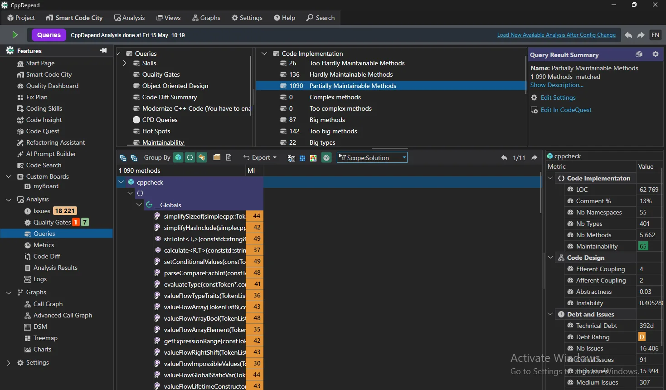This screenshot has width=666, height=390.
Task: Open the Graphs menu
Action: (x=206, y=18)
